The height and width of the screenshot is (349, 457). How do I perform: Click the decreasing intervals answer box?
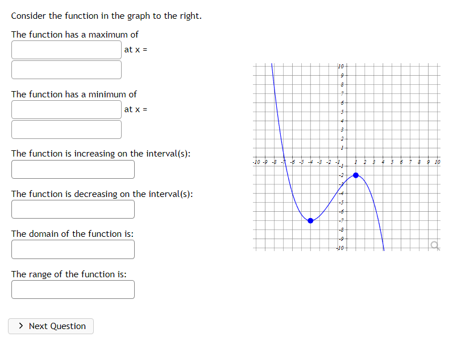point(73,209)
